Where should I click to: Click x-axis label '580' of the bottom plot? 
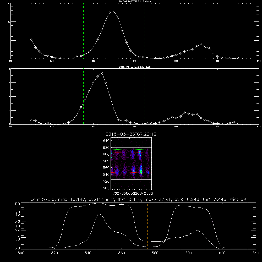[155, 253]
